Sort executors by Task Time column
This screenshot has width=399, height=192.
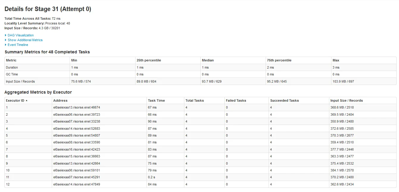point(156,100)
